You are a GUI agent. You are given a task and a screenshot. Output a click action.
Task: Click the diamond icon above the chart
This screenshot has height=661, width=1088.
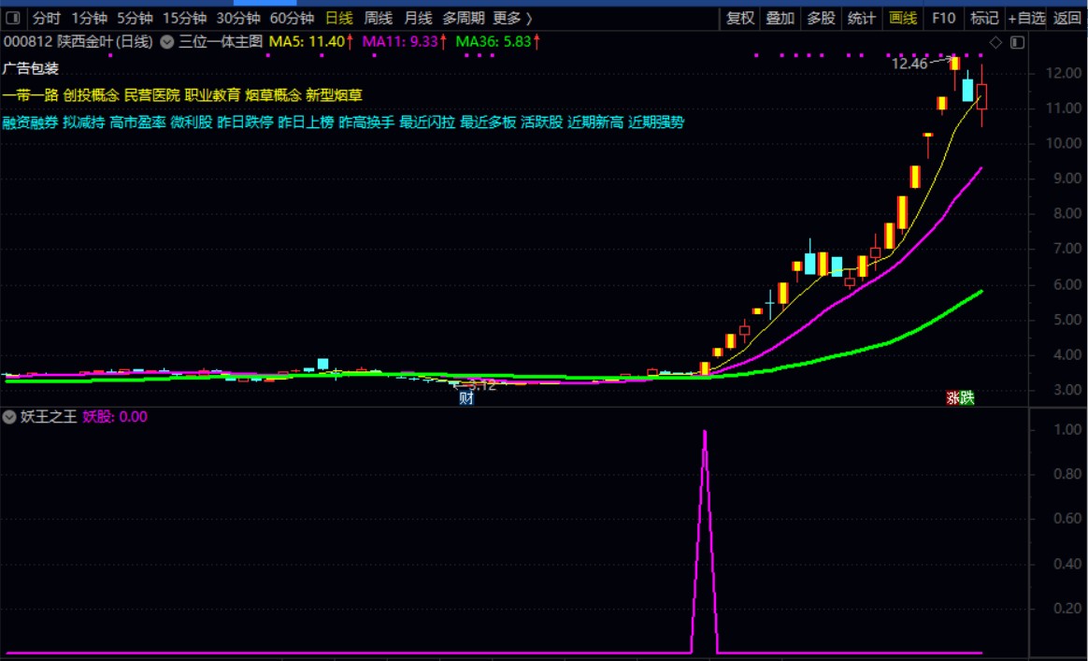click(x=995, y=43)
